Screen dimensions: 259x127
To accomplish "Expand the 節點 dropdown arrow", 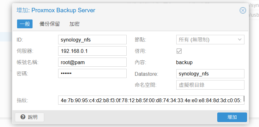I will pyautogui.click(x=239, y=40).
